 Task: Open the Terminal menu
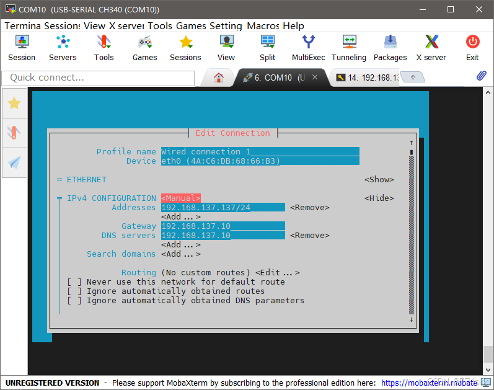pos(23,26)
